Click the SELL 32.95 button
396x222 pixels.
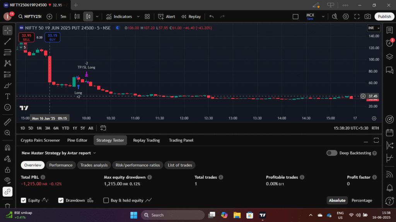coord(26,37)
